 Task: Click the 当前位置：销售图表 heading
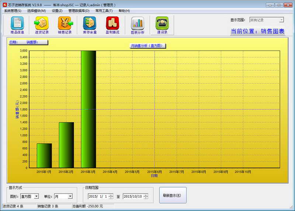257,31
